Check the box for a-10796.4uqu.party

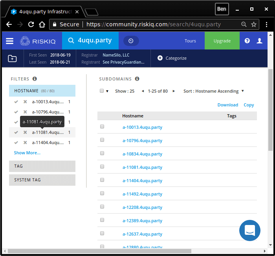pos(102,140)
